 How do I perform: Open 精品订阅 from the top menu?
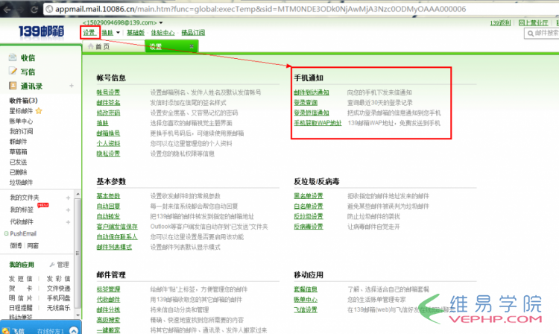193,33
